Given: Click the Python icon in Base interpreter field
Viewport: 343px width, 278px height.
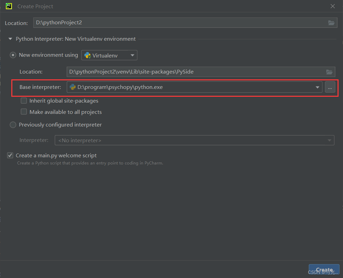Looking at the screenshot, I should pyautogui.click(x=73, y=87).
